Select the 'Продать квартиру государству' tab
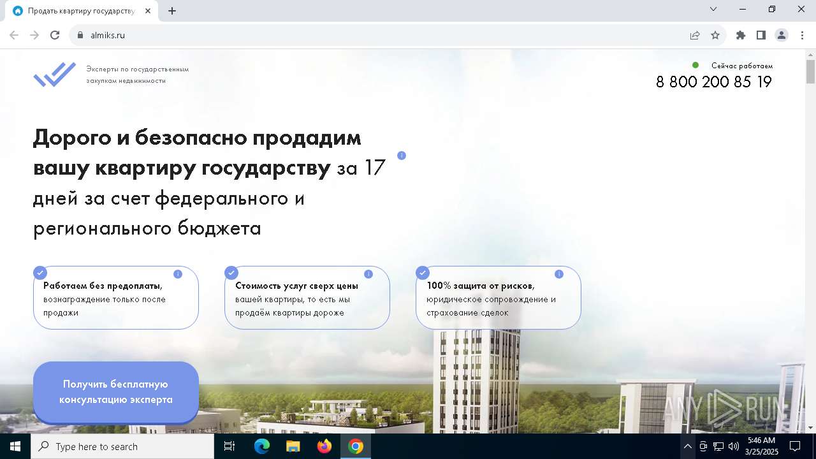Screen dimensions: 816x459 [83, 11]
